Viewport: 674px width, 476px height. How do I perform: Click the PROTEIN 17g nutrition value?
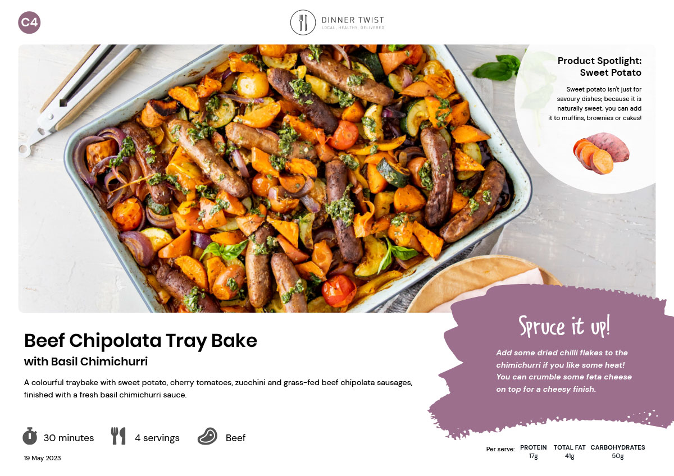click(533, 452)
